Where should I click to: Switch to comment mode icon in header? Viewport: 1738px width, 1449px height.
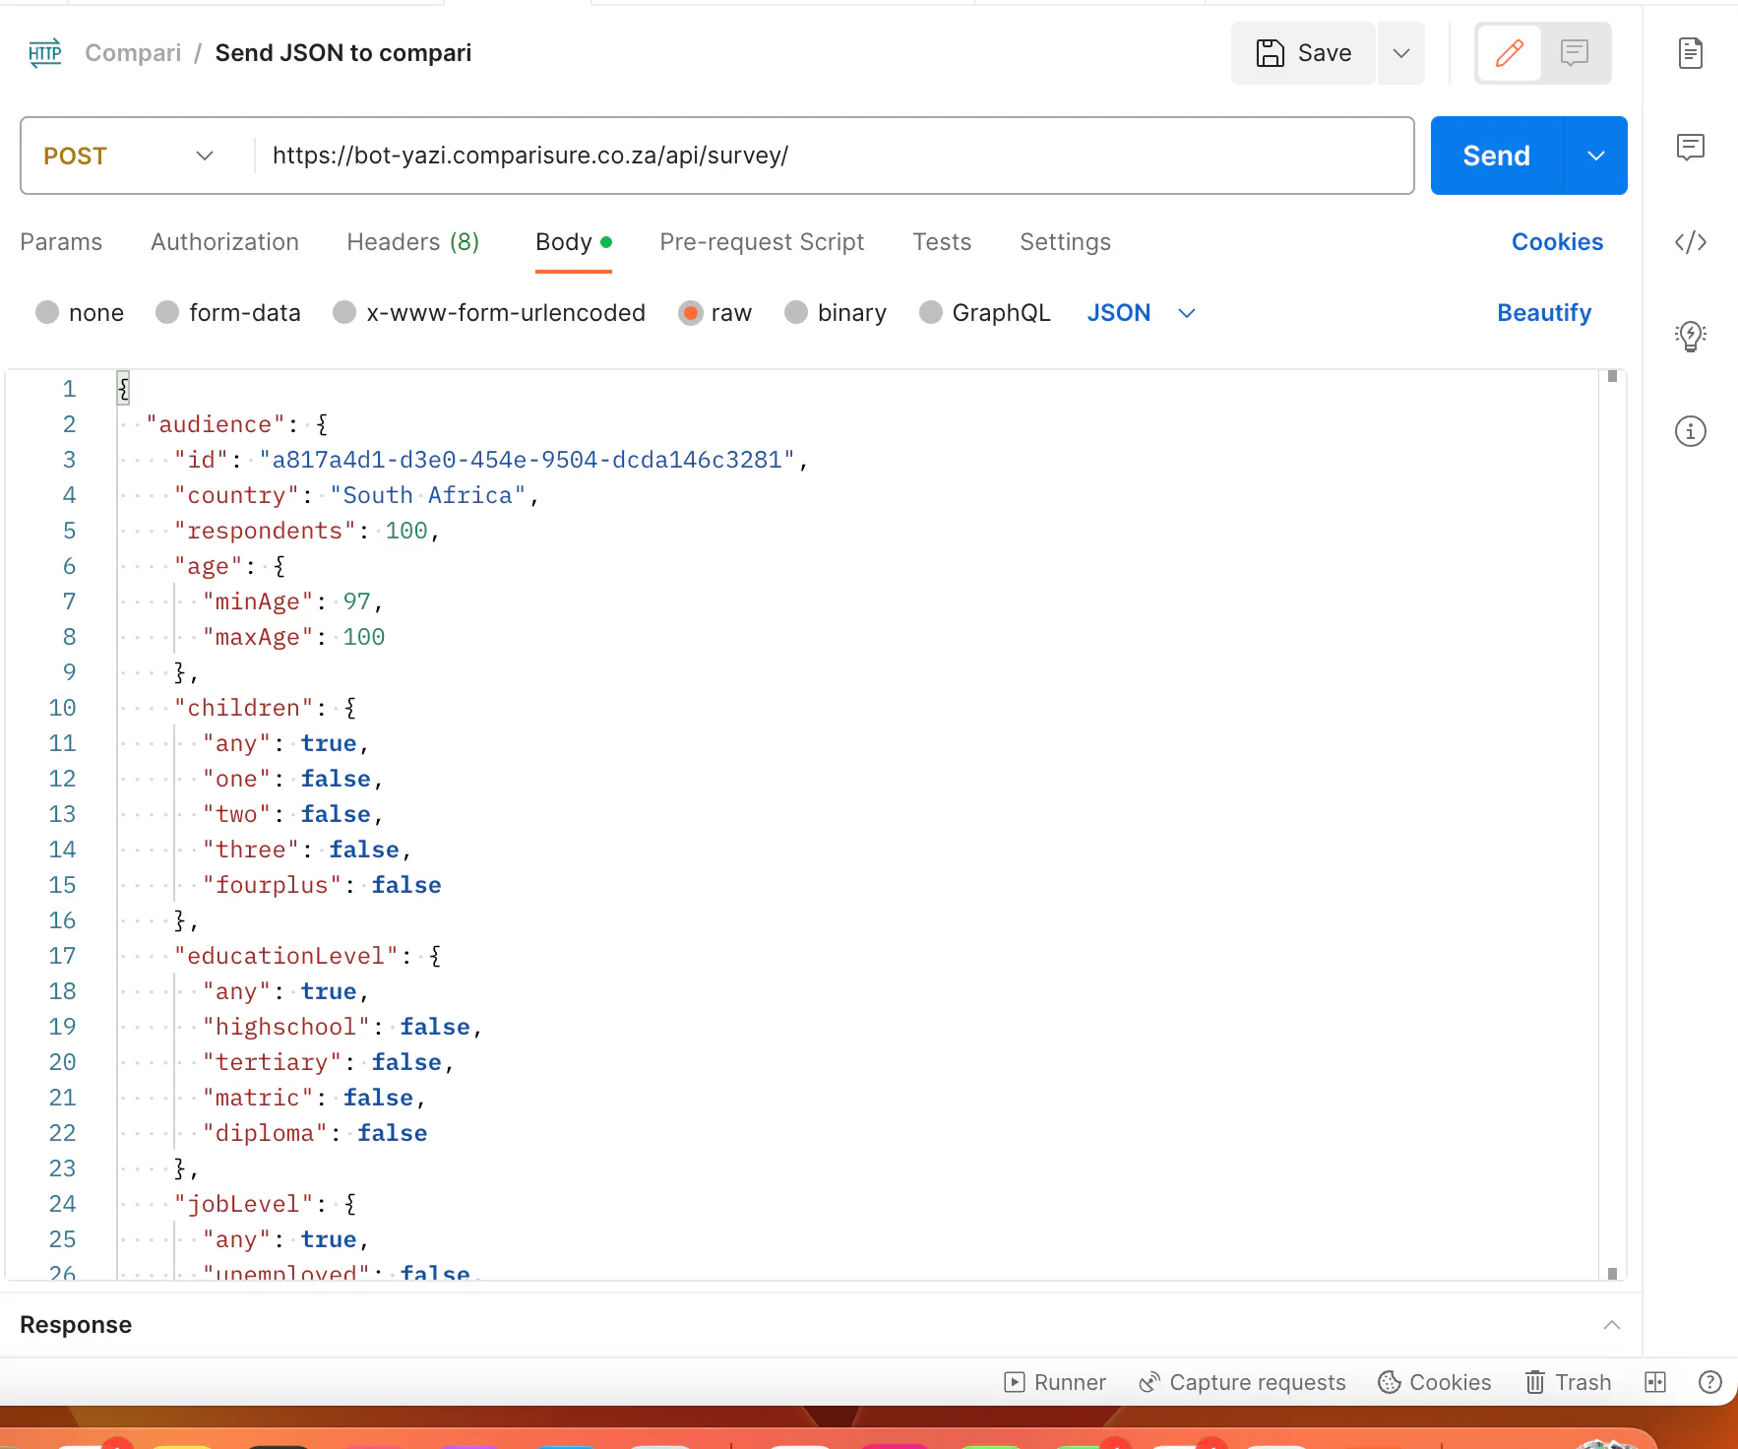(1574, 53)
